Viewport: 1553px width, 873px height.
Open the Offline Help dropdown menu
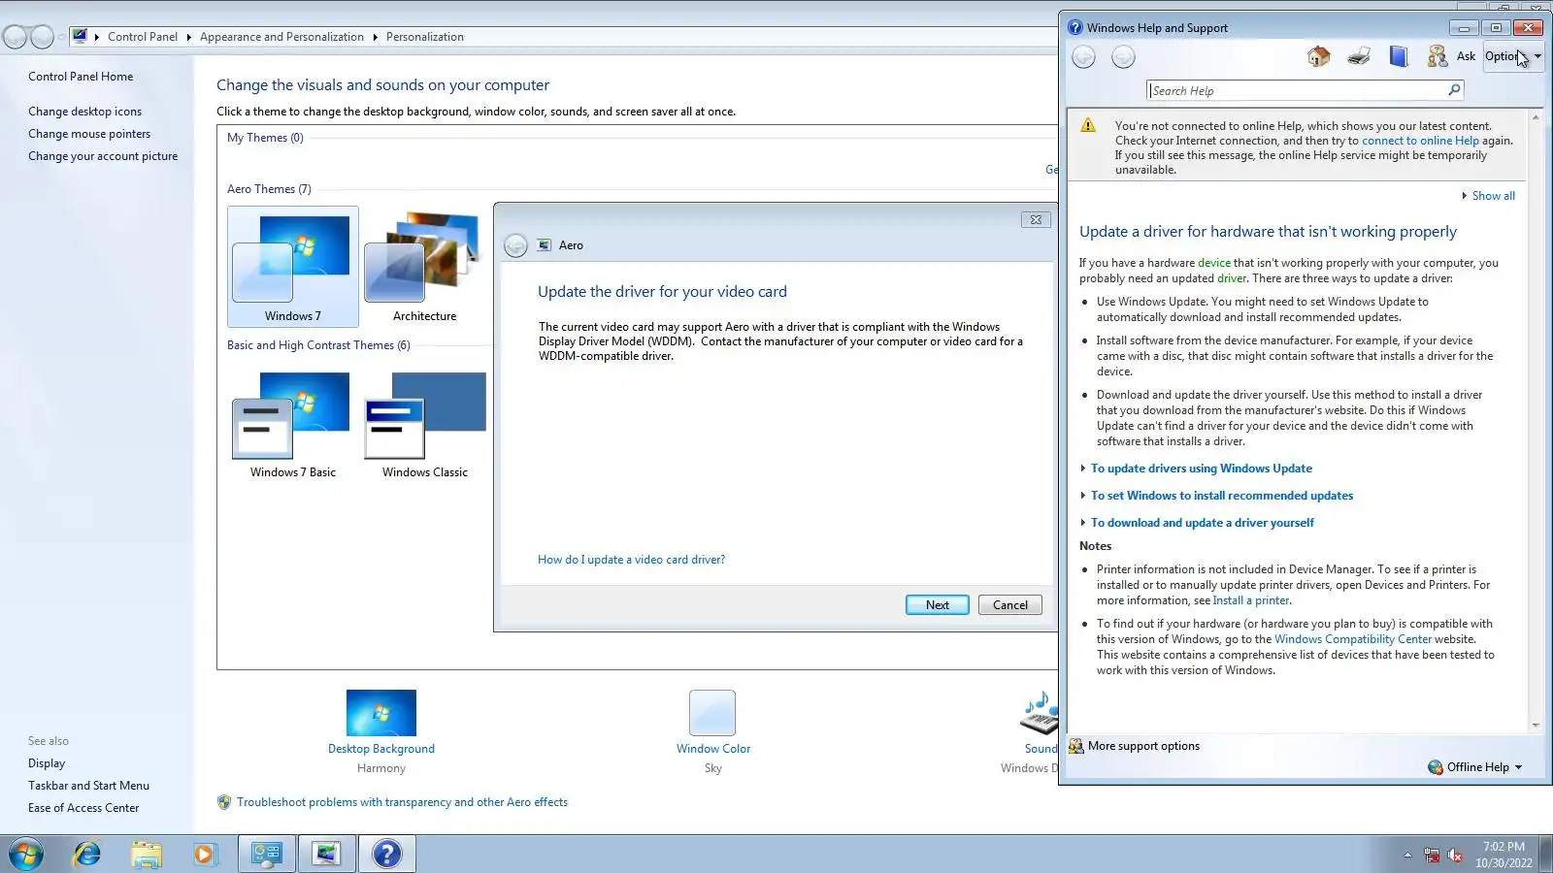[1475, 767]
